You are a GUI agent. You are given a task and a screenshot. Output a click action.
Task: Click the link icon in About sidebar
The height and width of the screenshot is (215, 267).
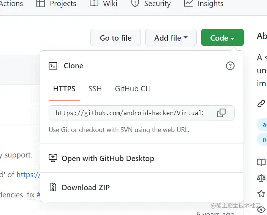[x=261, y=104]
